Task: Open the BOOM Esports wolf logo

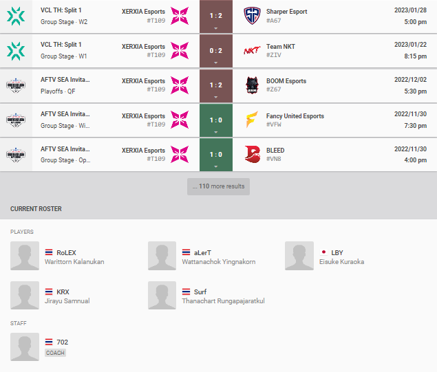Action: coord(252,85)
